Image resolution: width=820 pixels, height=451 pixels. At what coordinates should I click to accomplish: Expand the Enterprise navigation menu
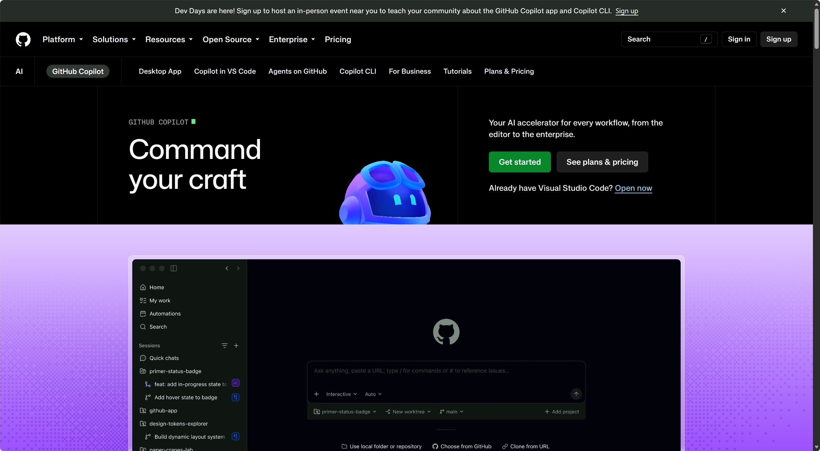point(292,39)
